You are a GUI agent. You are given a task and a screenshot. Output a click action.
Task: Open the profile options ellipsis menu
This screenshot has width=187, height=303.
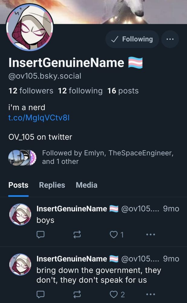coord(170,39)
